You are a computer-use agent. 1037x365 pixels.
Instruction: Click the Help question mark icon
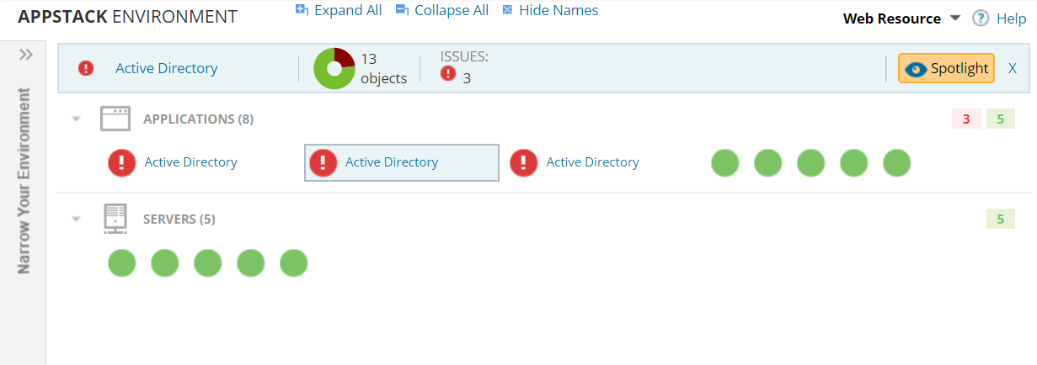tap(981, 19)
